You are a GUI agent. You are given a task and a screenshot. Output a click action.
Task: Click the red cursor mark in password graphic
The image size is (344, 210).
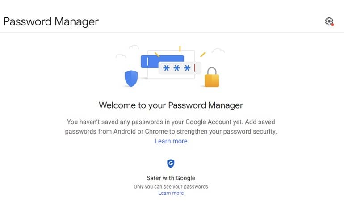[194, 68]
